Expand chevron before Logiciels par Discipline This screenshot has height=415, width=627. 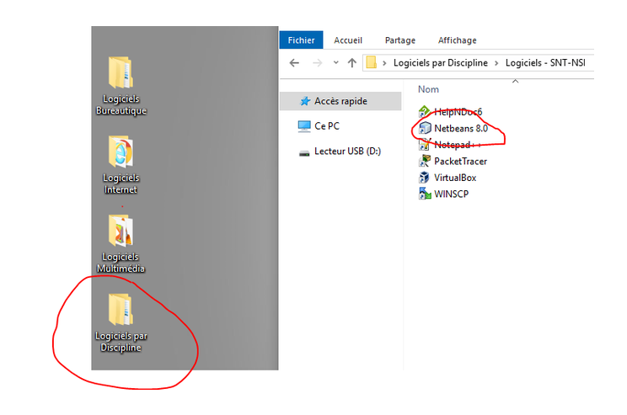tap(384, 63)
